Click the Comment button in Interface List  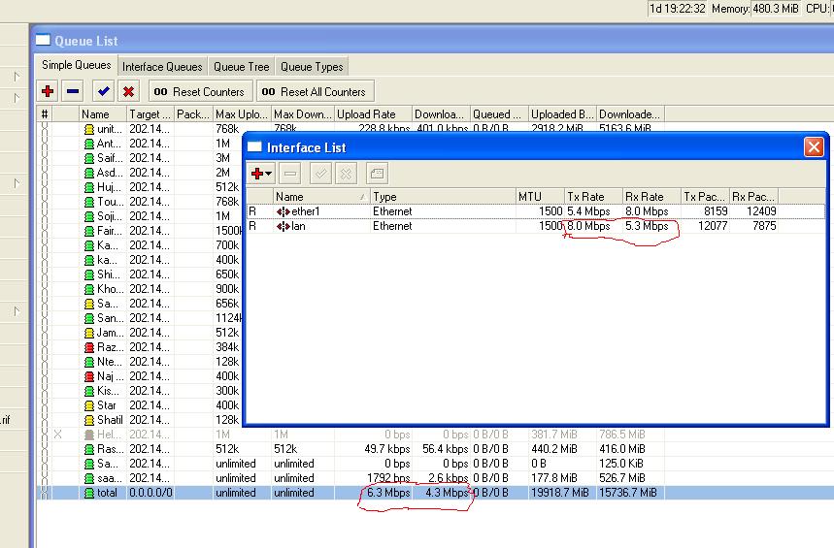coord(377,174)
